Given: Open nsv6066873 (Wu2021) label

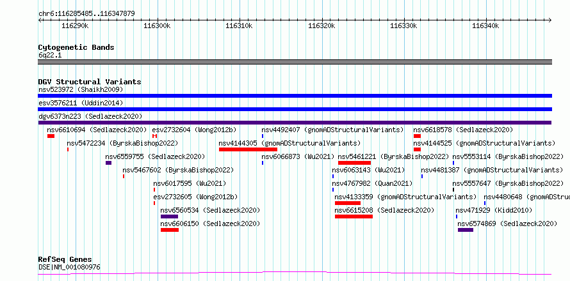Looking at the screenshot, I should 298,156.
